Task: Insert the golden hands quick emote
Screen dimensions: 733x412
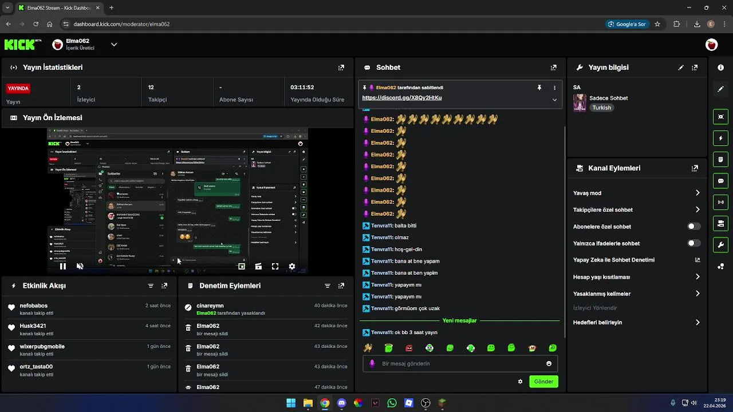Action: 368,348
